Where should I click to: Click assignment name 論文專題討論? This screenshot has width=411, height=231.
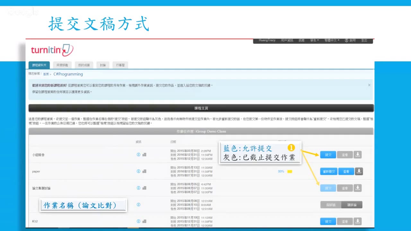pos(41,188)
